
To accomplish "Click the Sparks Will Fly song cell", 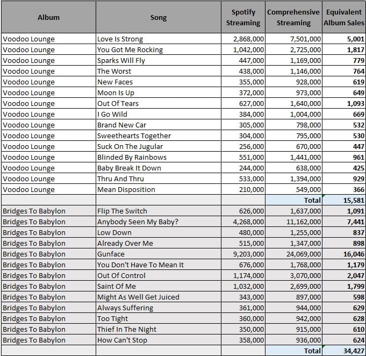I will 159,60.
